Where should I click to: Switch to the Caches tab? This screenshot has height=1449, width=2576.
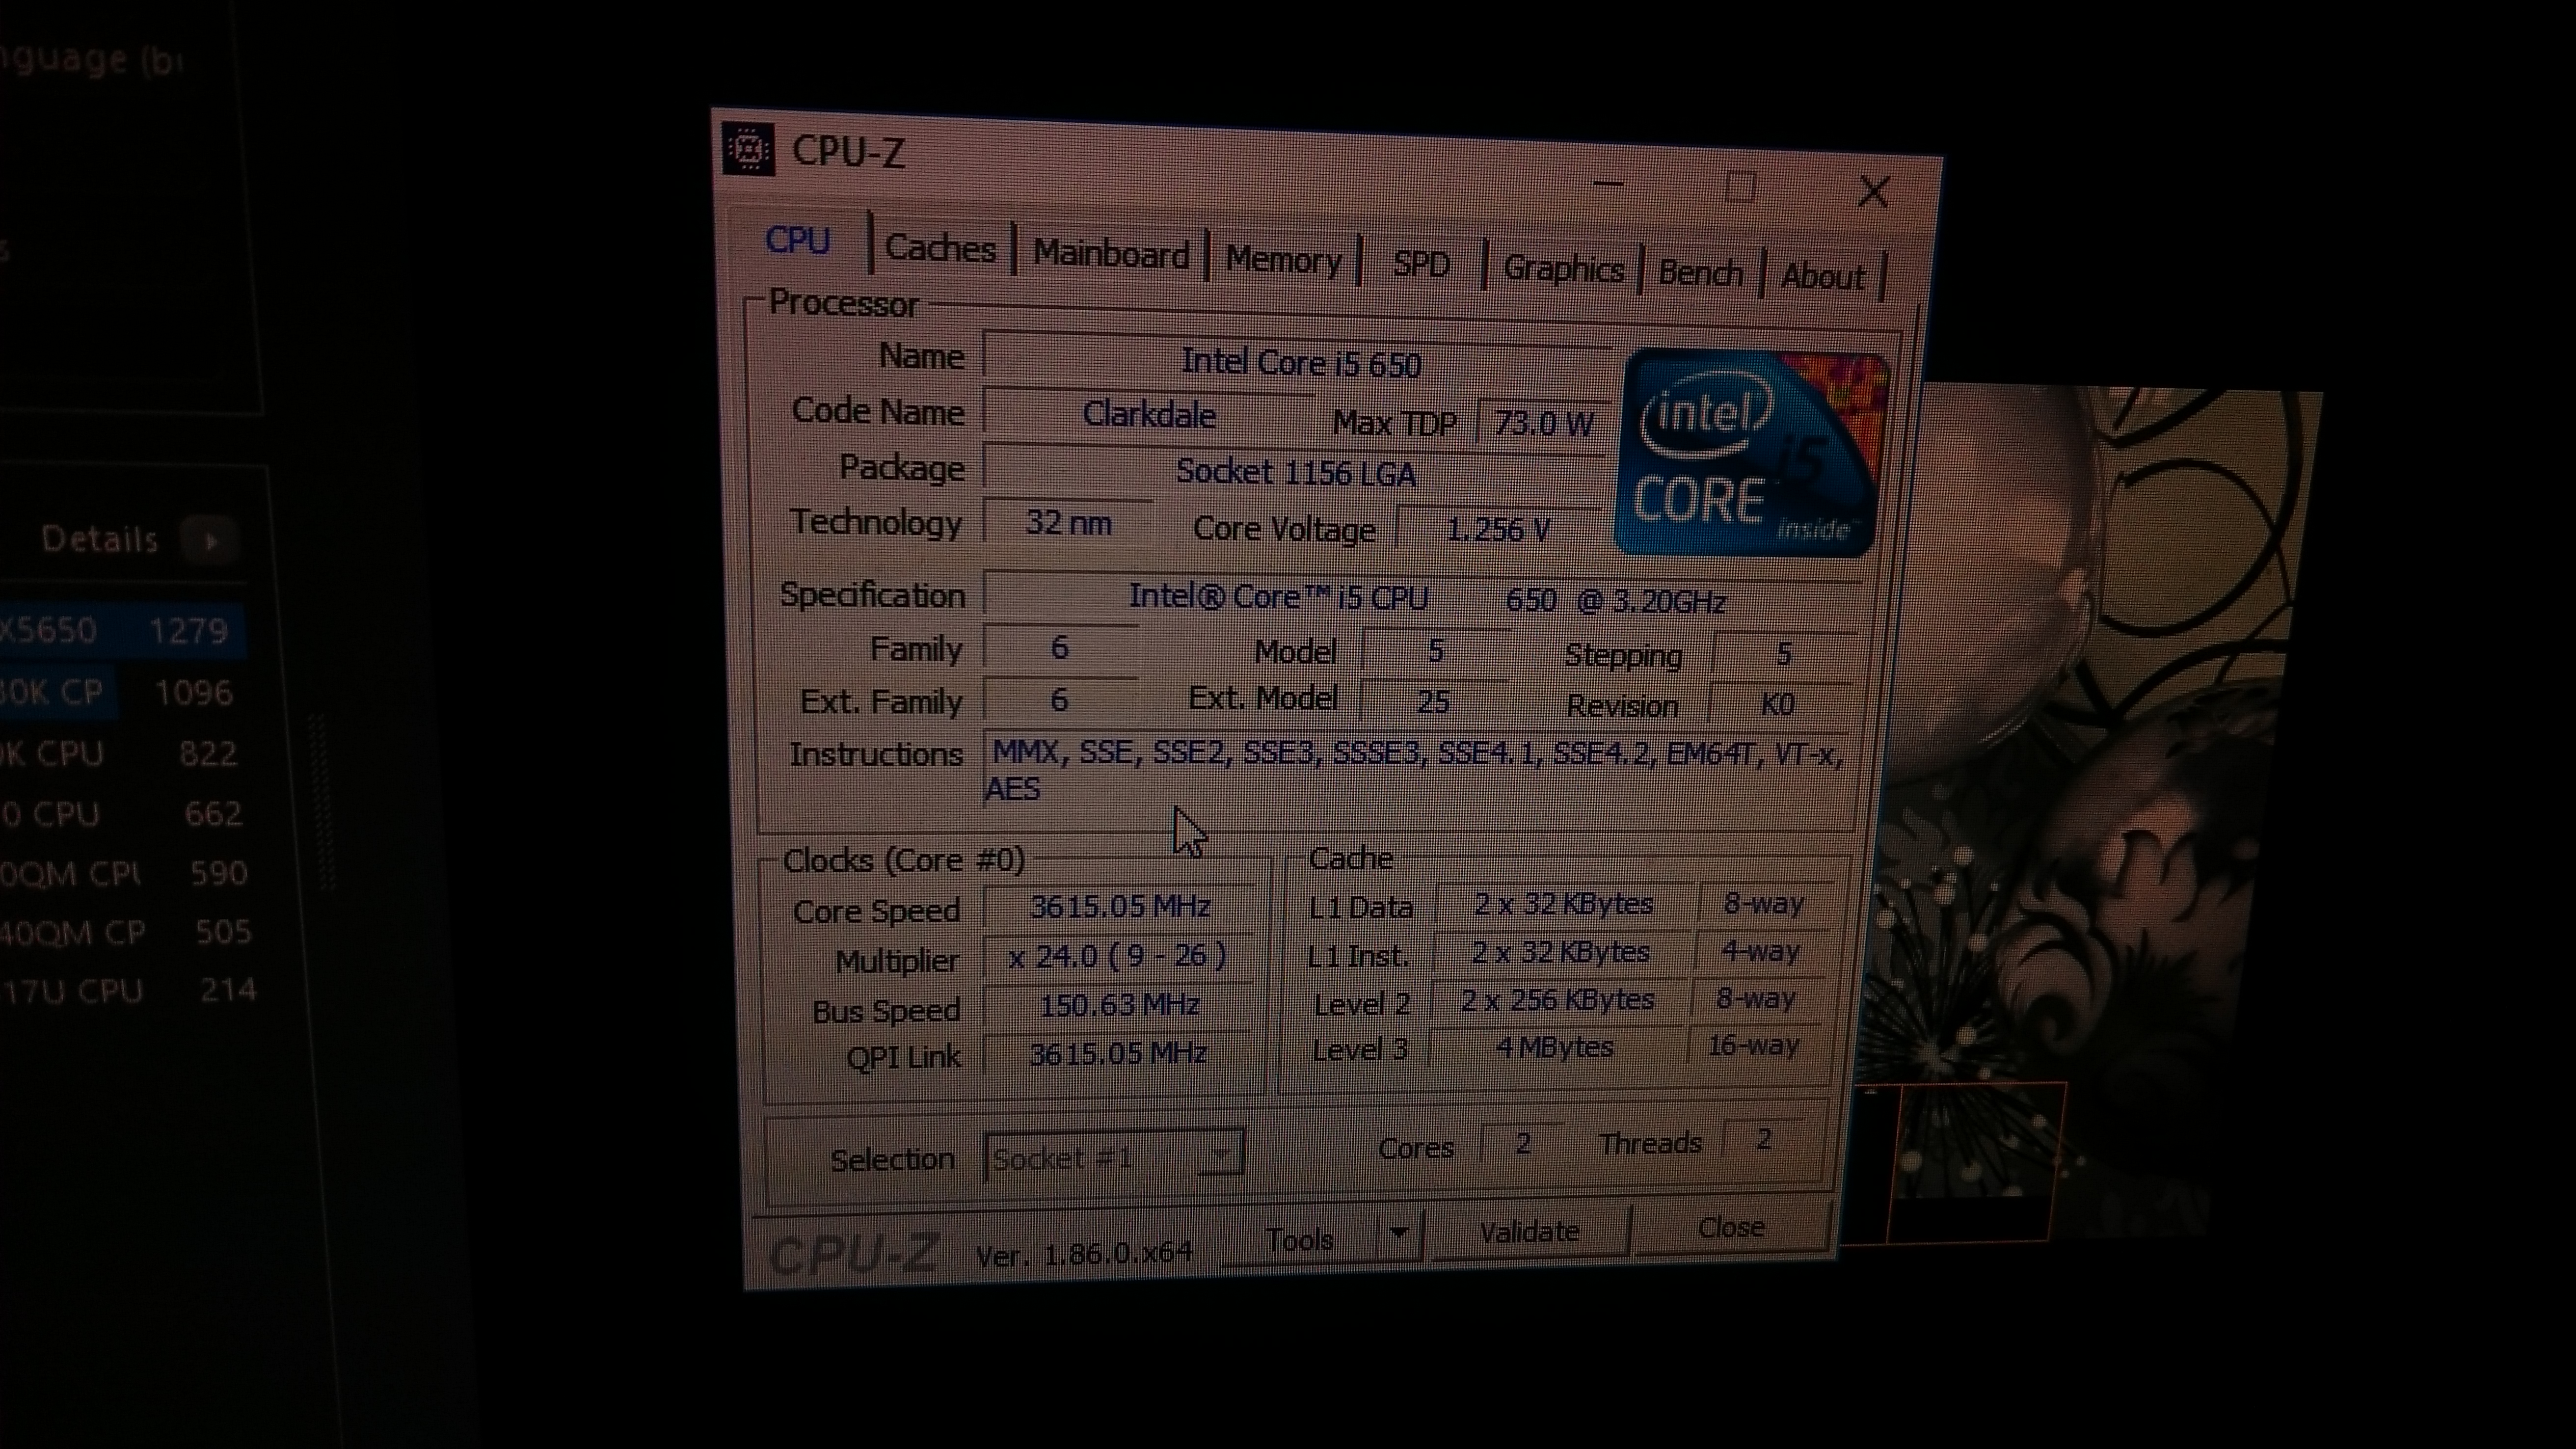940,248
